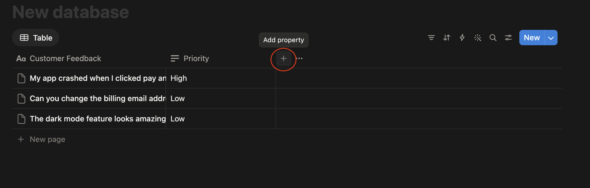Click the Add property plus icon
The image size is (590, 188).
283,58
